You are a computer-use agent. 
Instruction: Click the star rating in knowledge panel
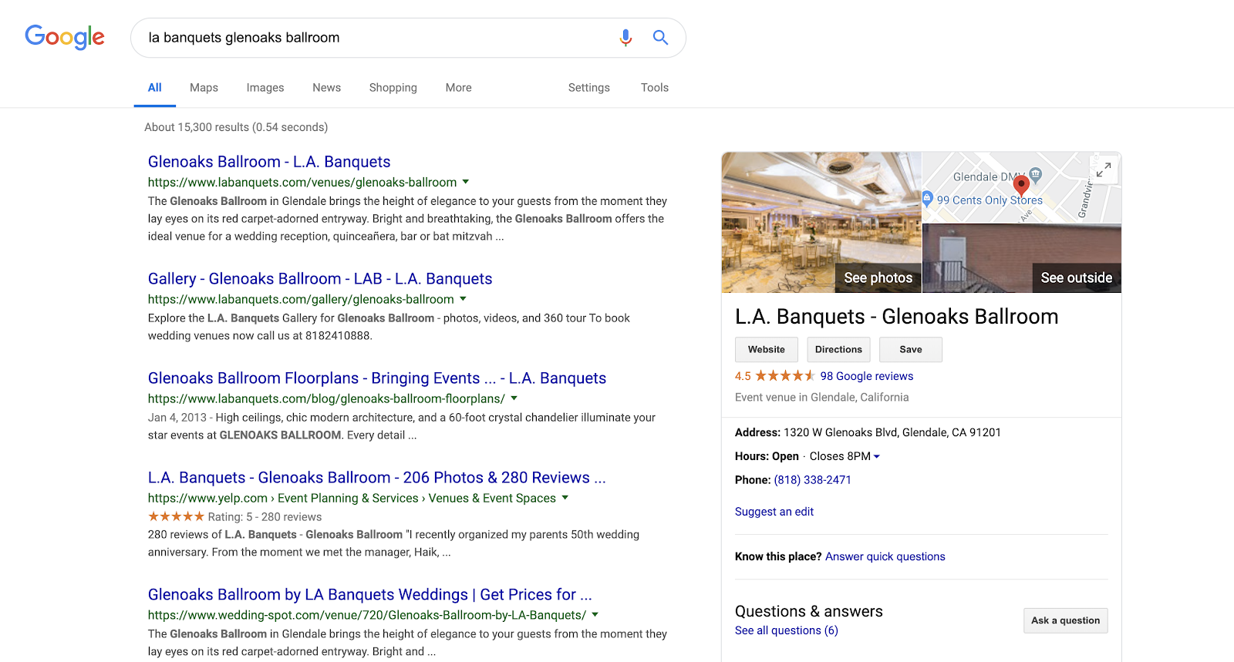784,376
